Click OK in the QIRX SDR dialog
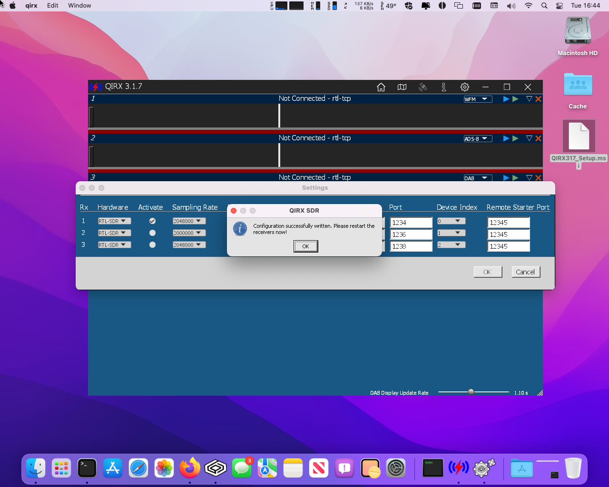609x487 pixels. tap(305, 246)
